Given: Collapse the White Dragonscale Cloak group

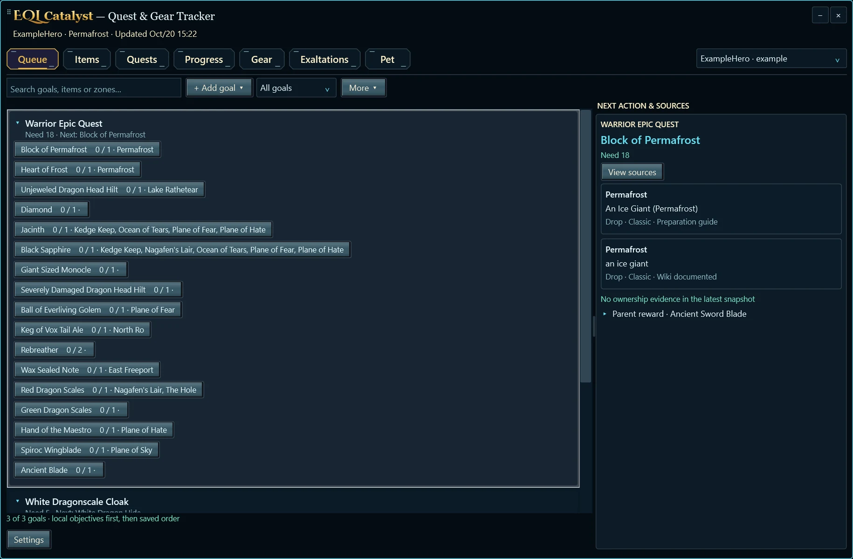Looking at the screenshot, I should click(x=18, y=501).
